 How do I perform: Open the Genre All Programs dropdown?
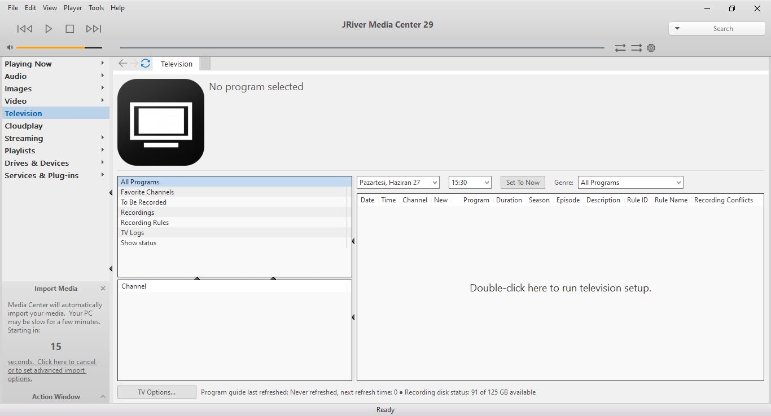point(630,183)
